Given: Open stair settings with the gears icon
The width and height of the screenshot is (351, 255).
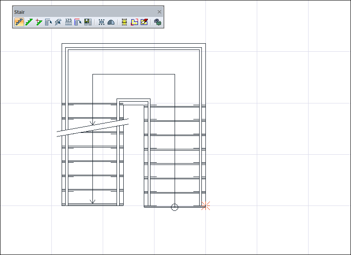Looking at the screenshot, I should pos(158,22).
